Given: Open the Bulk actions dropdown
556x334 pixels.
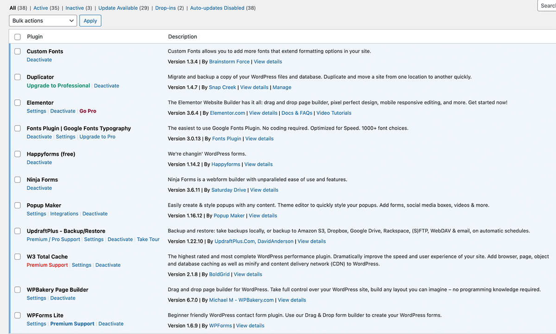Looking at the screenshot, I should 43,20.
